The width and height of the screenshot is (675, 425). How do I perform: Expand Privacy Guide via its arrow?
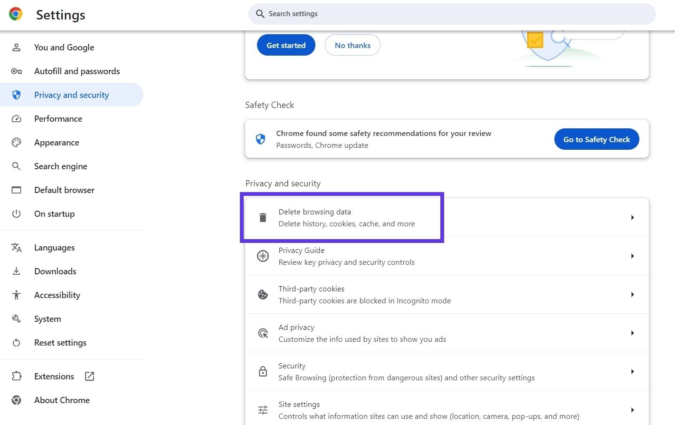tap(632, 256)
